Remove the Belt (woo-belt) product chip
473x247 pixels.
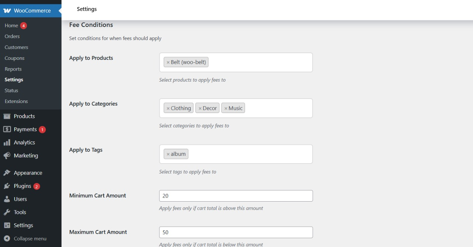pyautogui.click(x=169, y=62)
